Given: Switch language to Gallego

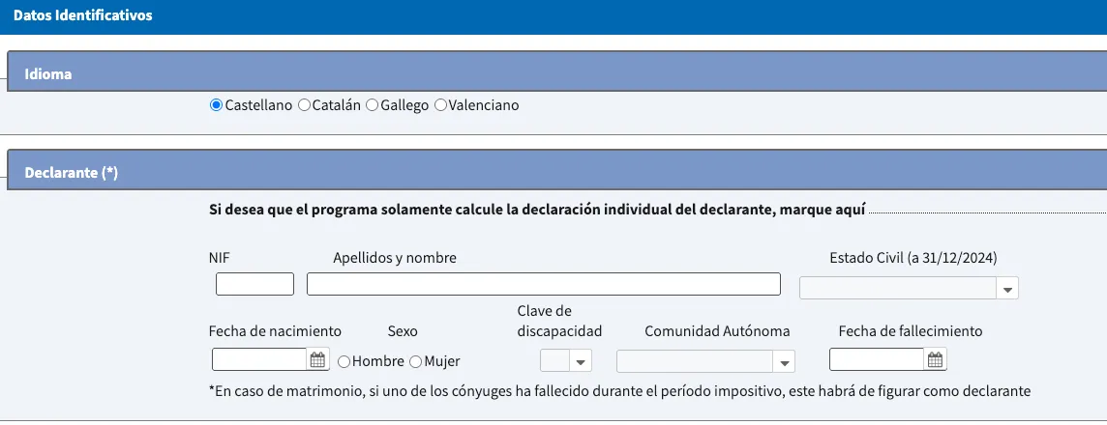Looking at the screenshot, I should coord(373,105).
